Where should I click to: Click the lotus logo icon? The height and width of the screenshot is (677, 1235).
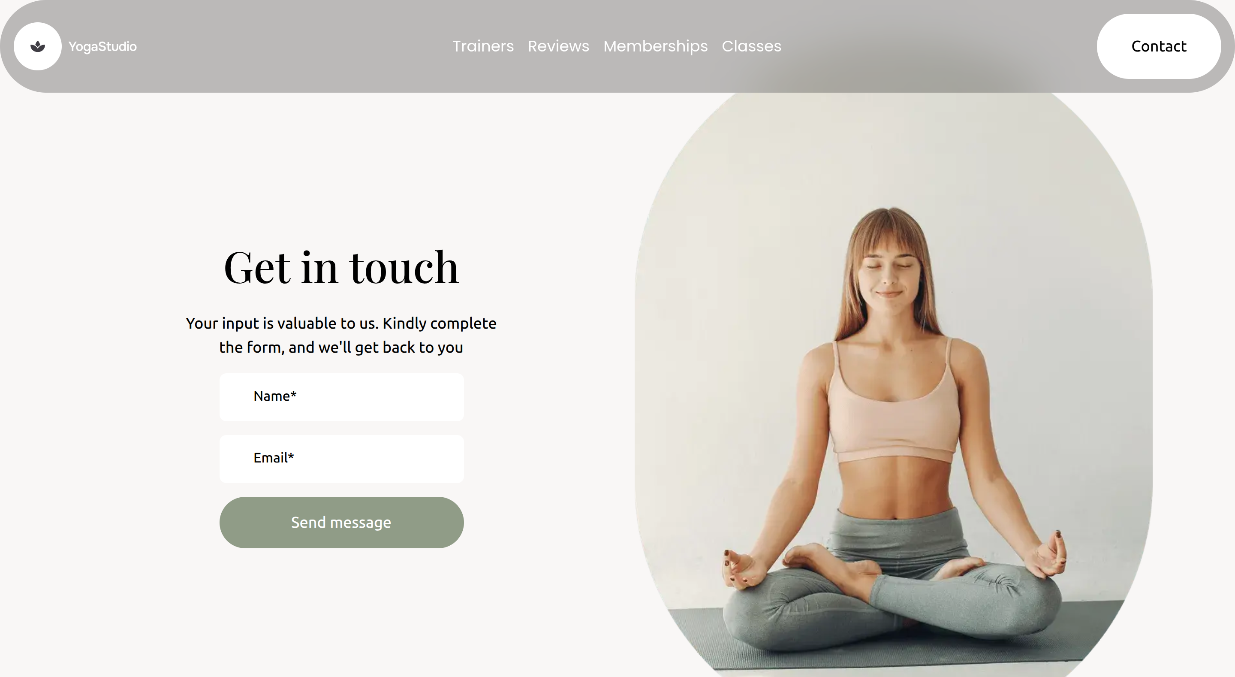pos(37,46)
